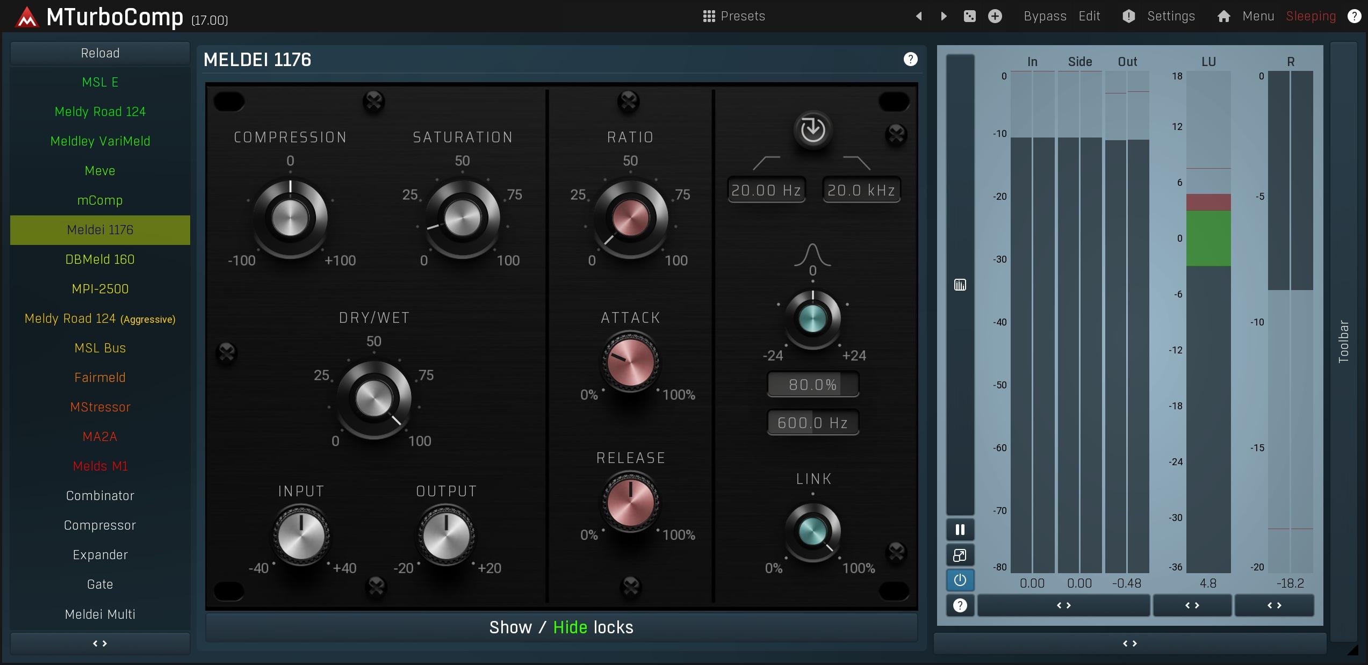Click the Presets grid icon

(x=709, y=16)
